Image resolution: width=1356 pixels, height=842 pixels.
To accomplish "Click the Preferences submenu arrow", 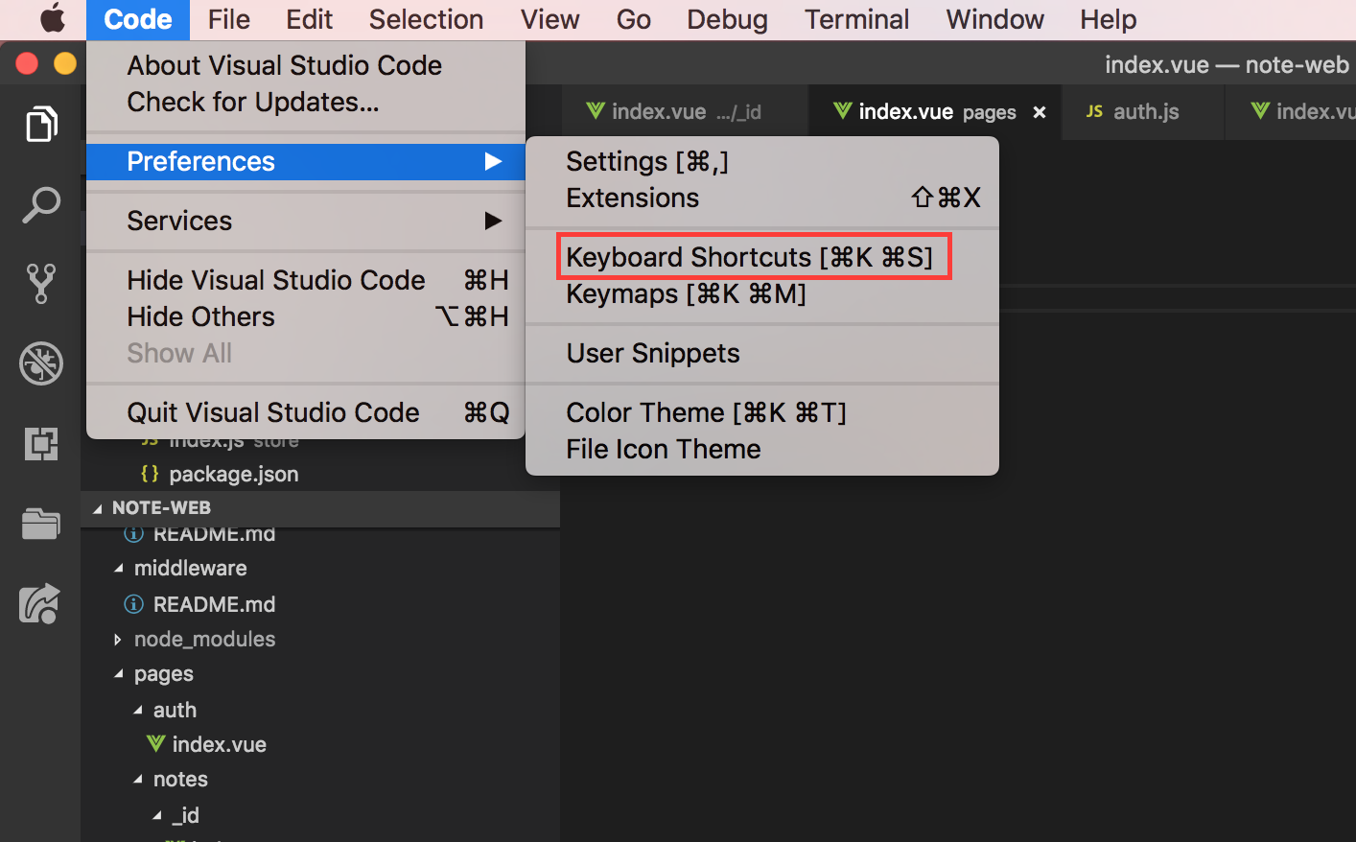I will pyautogui.click(x=493, y=161).
